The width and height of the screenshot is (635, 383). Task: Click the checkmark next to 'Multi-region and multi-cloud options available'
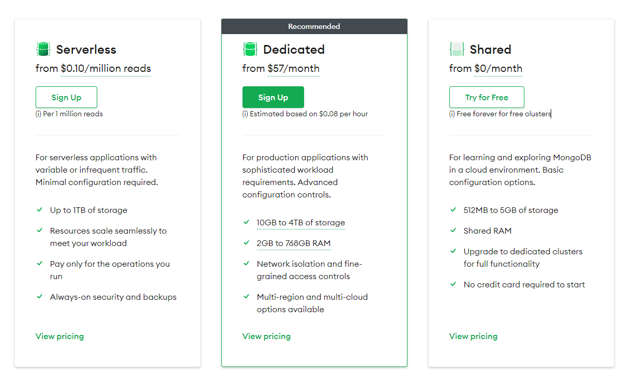pos(246,297)
